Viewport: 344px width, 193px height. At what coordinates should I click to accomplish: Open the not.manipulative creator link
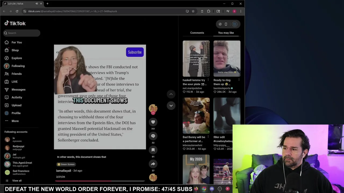pos(192,88)
